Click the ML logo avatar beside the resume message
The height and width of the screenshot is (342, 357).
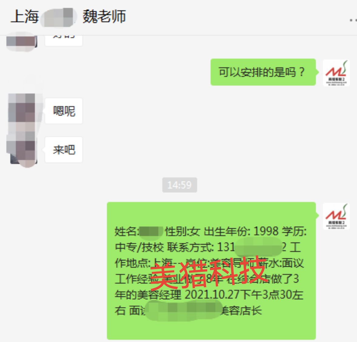pos(336,216)
